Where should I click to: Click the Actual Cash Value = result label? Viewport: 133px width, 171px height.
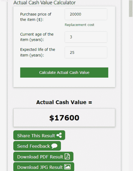pyautogui.click(x=64, y=102)
